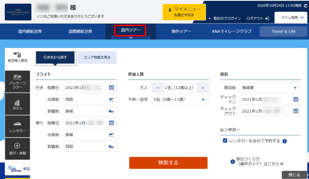Select レンタカー sidebar tab
Screen dimensions: 309x179
point(17,126)
